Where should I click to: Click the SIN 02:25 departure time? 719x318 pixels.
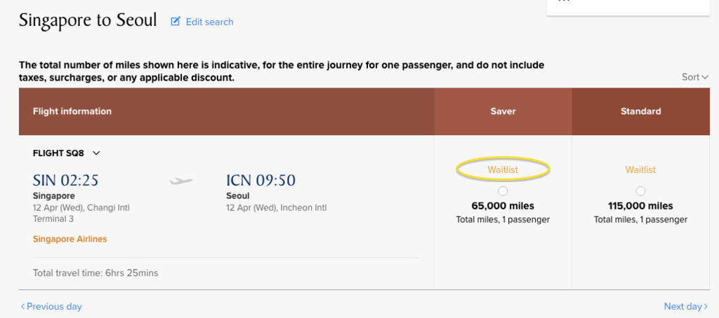[65, 181]
